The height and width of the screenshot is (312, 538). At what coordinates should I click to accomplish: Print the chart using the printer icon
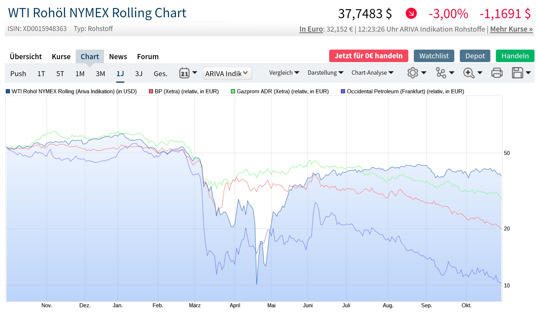click(497, 73)
